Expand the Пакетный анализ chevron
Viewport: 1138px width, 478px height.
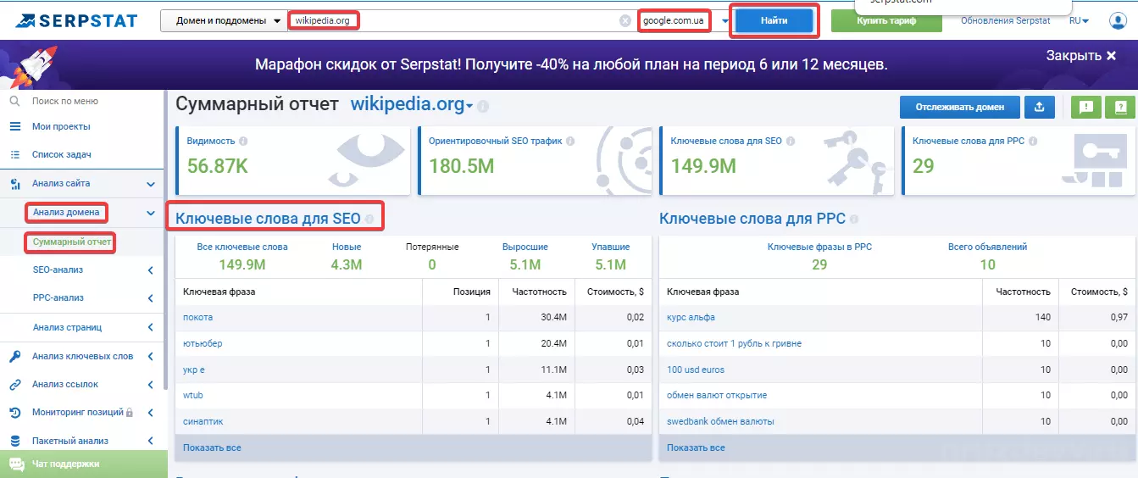click(151, 441)
